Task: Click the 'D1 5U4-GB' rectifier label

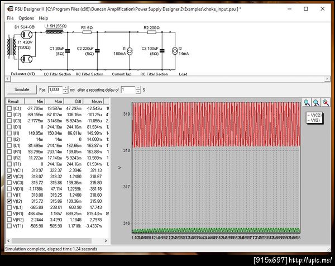Action: [25, 27]
